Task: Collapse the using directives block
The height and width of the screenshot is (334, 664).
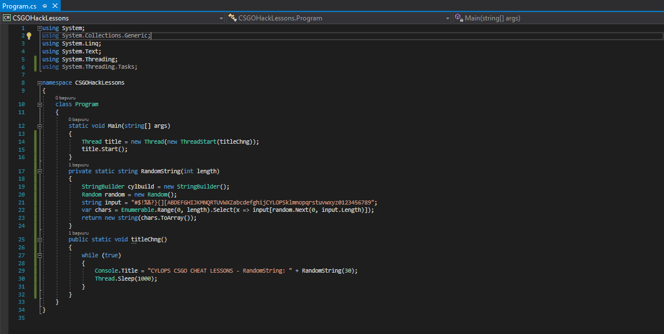Action: [x=39, y=28]
